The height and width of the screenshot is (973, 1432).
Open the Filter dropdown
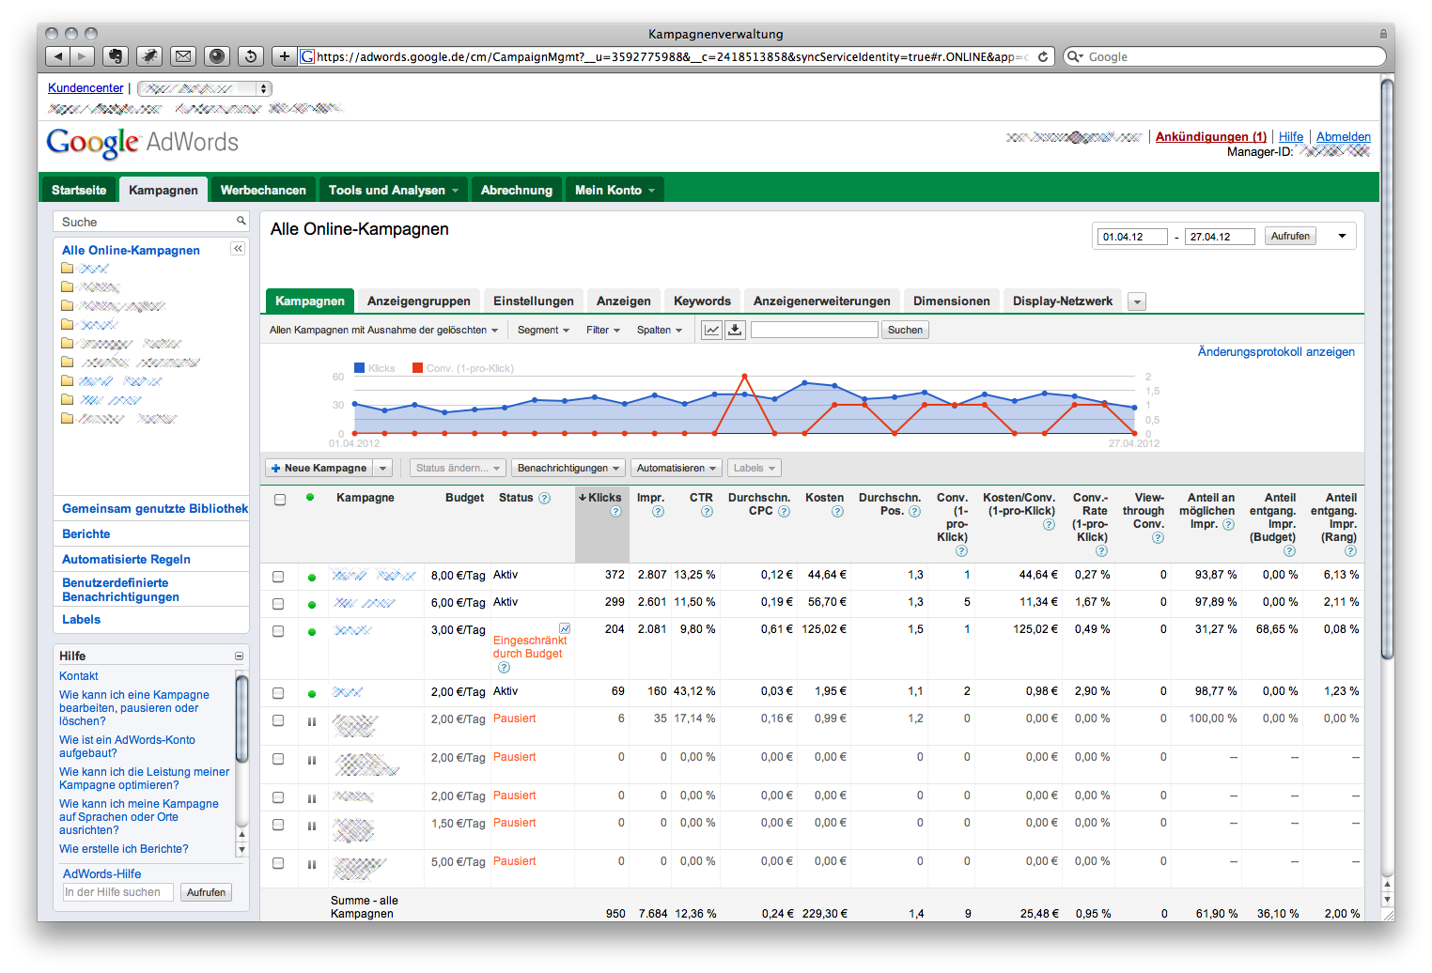pyautogui.click(x=603, y=330)
